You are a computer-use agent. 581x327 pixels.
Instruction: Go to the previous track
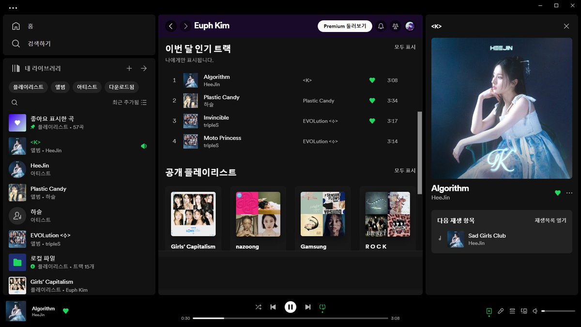coord(273,307)
